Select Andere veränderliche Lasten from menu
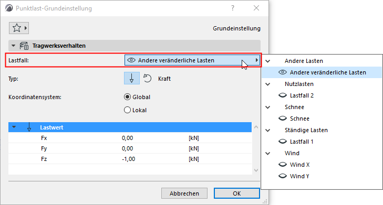The width and height of the screenshot is (383, 205). click(322, 72)
